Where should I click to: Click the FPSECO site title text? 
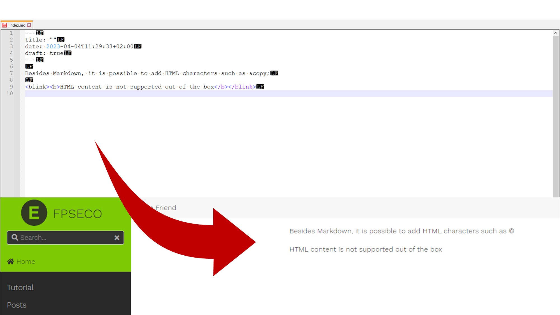(77, 214)
